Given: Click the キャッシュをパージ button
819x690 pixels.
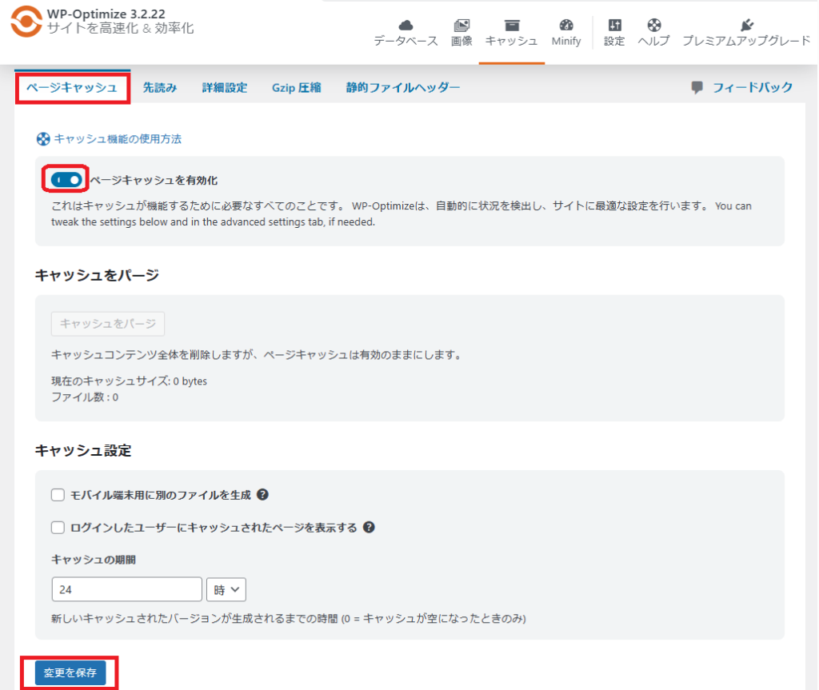Looking at the screenshot, I should click(108, 324).
